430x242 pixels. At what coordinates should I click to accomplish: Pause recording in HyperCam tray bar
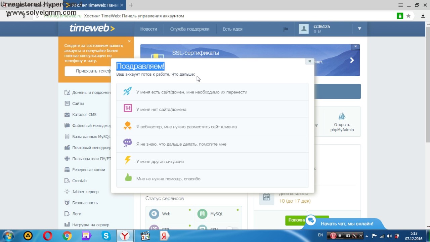tap(333, 236)
